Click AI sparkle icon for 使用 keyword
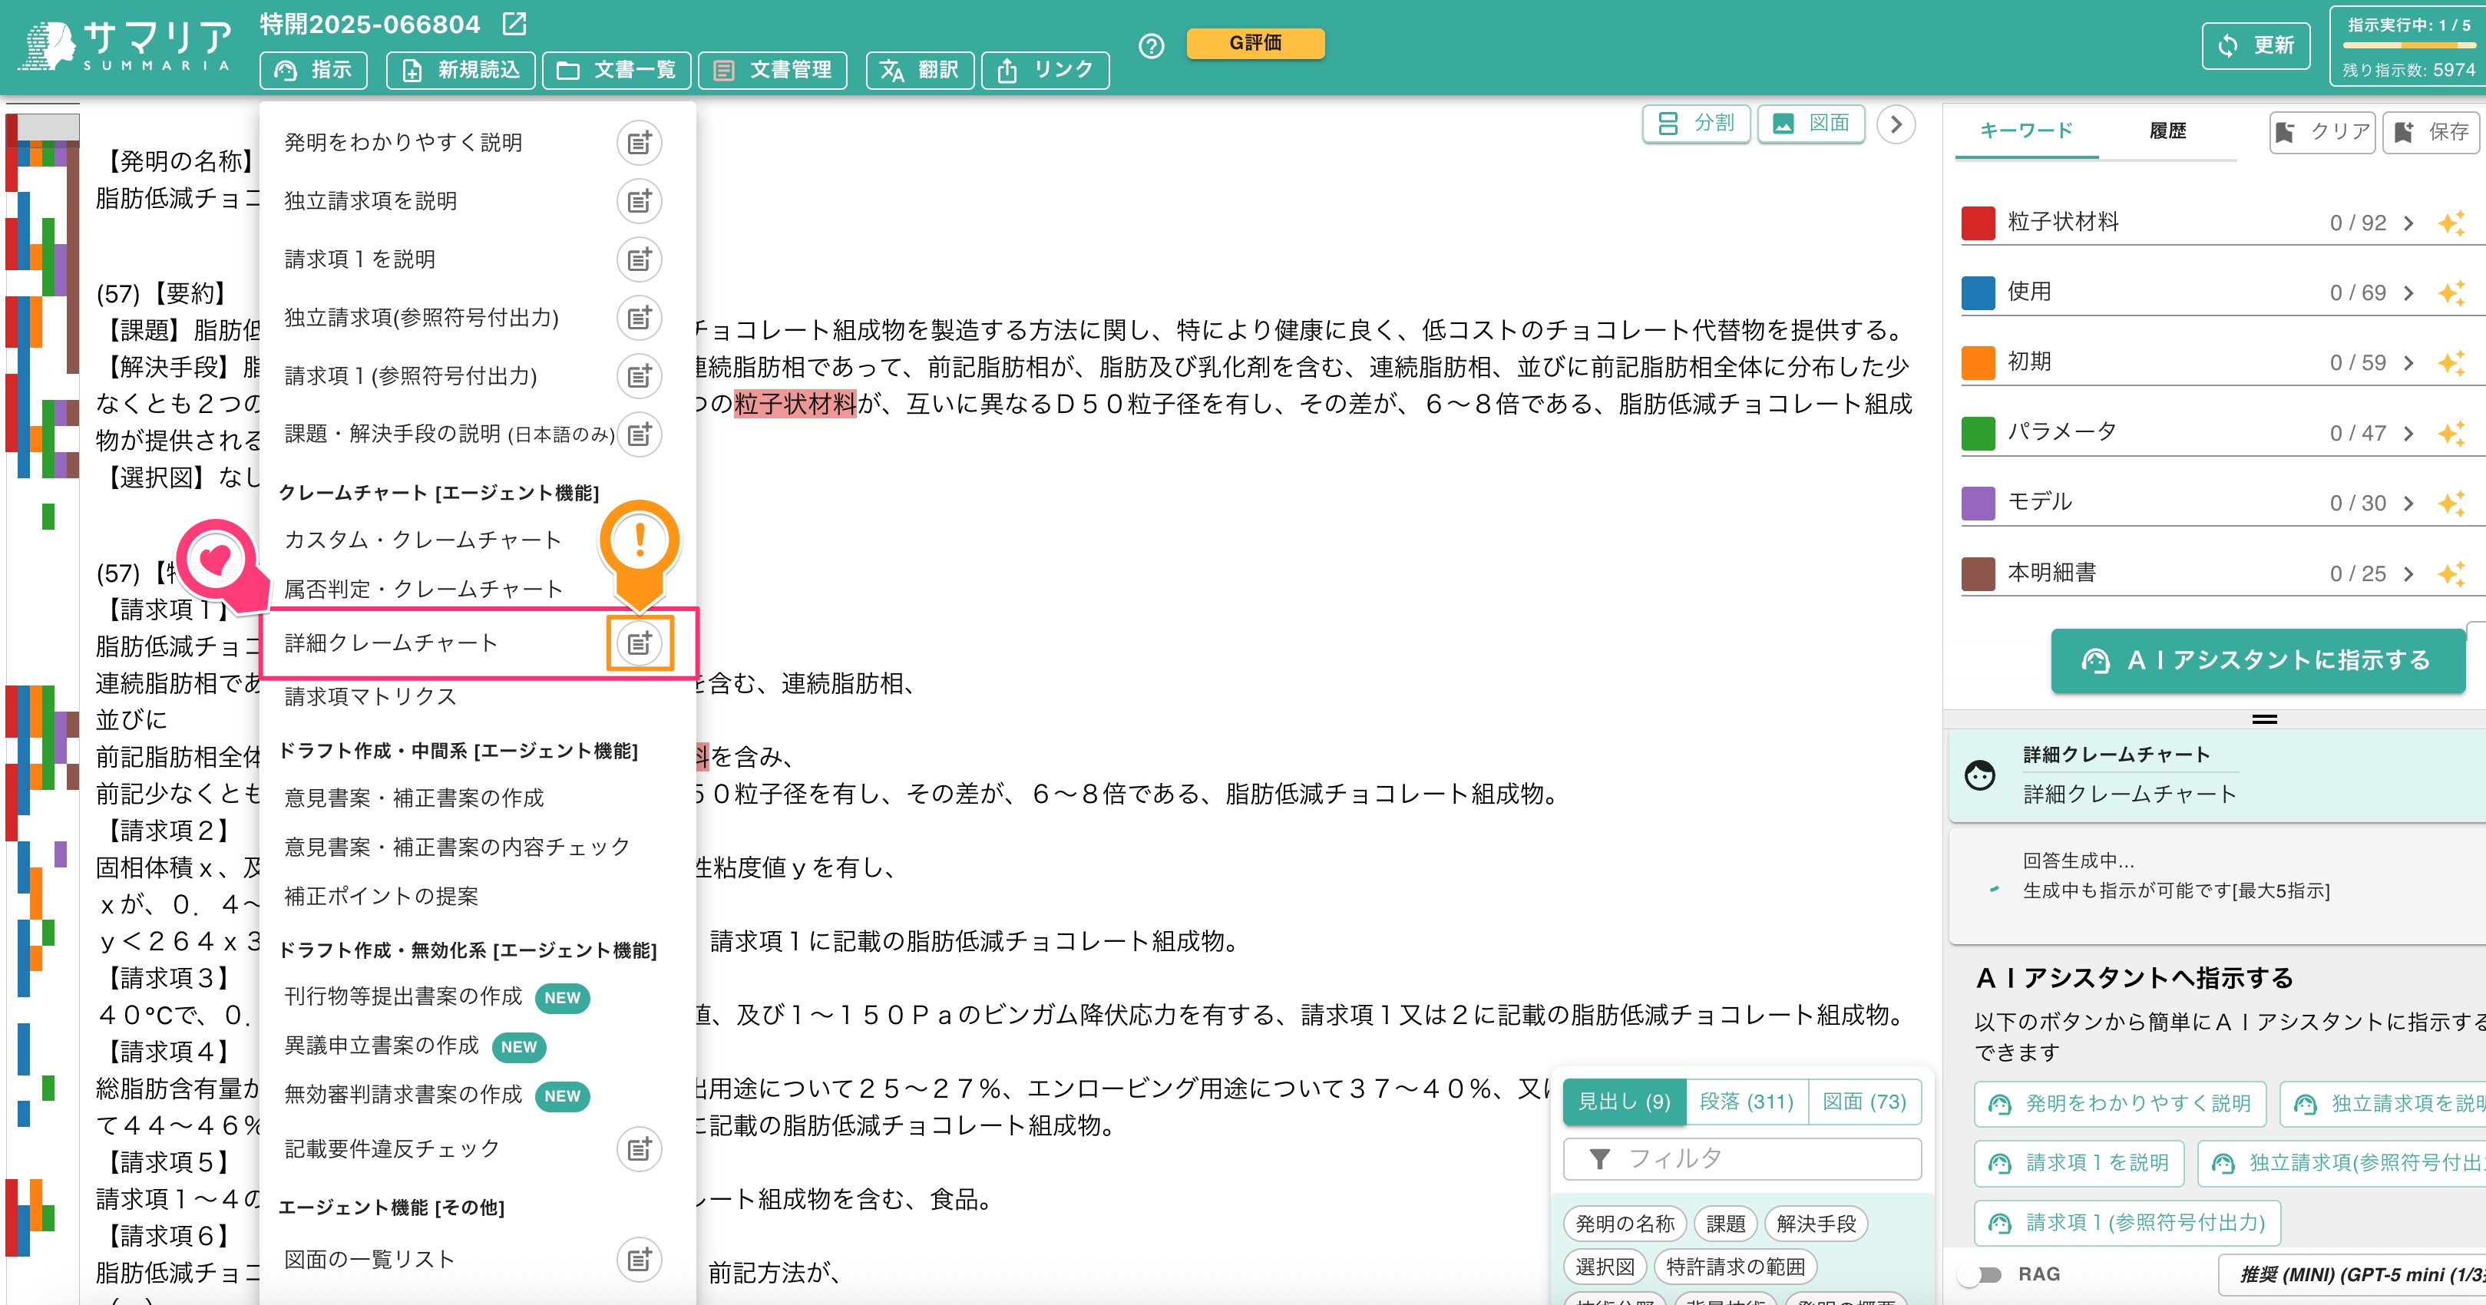 (2451, 292)
